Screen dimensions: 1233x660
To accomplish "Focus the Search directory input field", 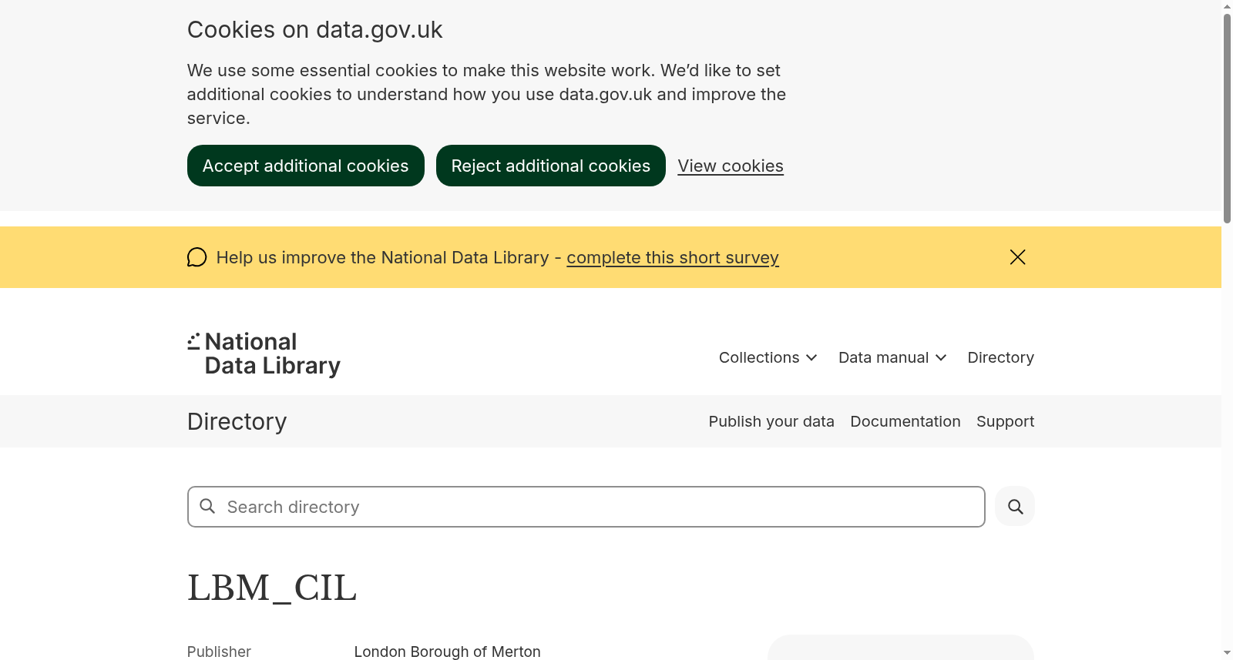I will (586, 507).
